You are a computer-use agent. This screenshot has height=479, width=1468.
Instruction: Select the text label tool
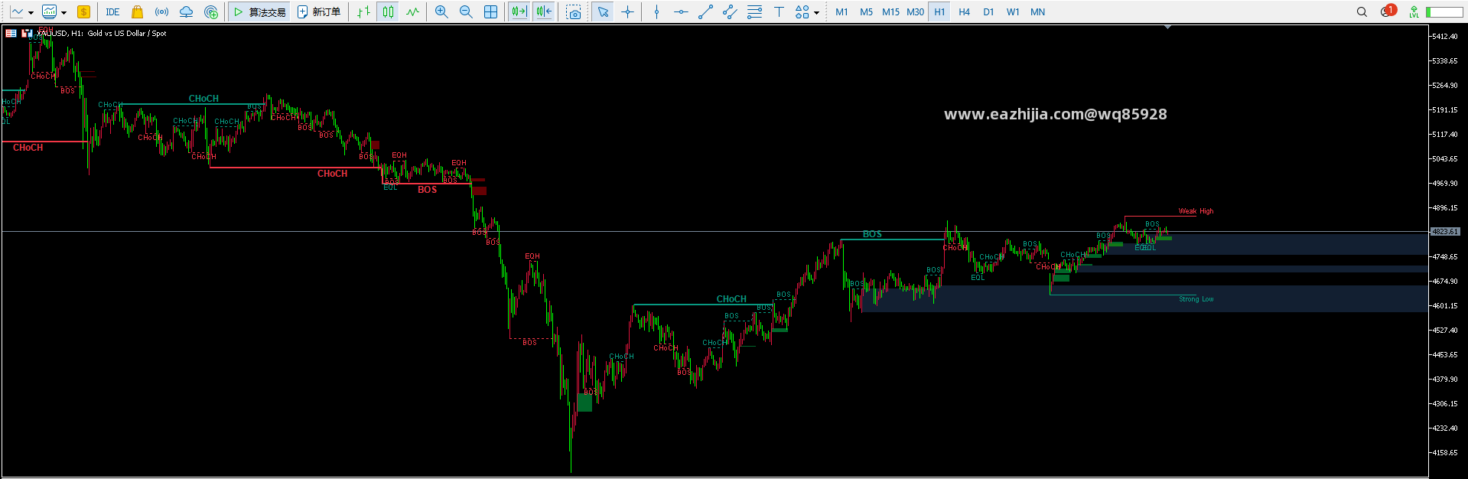779,11
